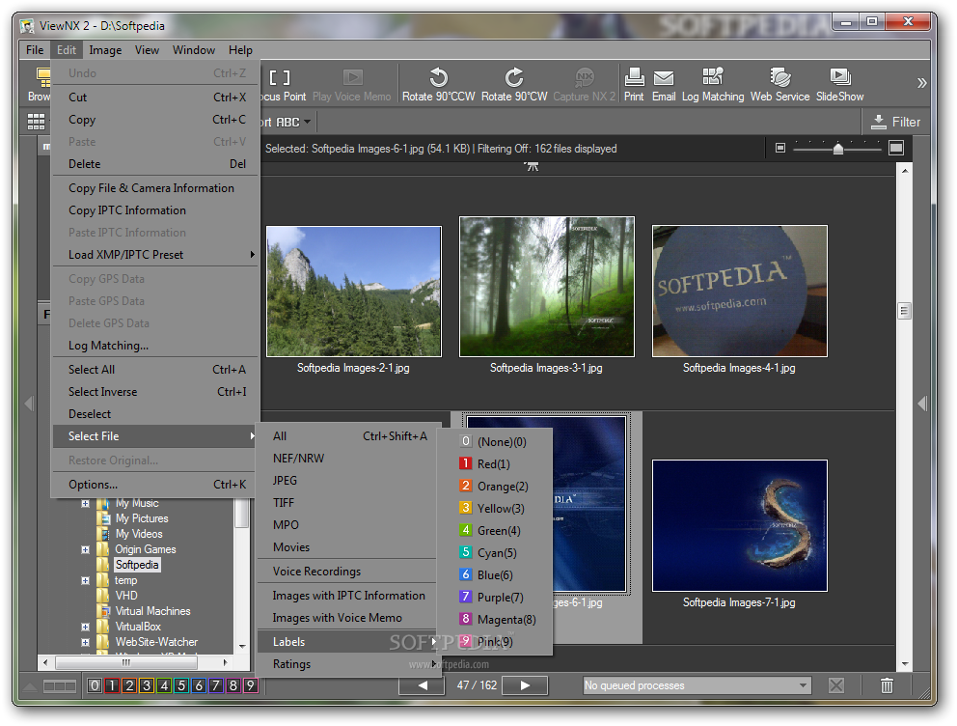Image resolution: width=957 pixels, height=726 pixels.
Task: Click Copy File & Camera Information
Action: pos(155,188)
